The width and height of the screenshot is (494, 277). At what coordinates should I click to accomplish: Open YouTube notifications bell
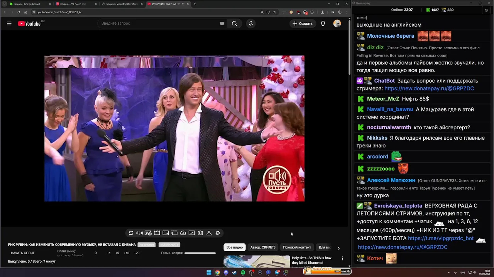click(323, 23)
